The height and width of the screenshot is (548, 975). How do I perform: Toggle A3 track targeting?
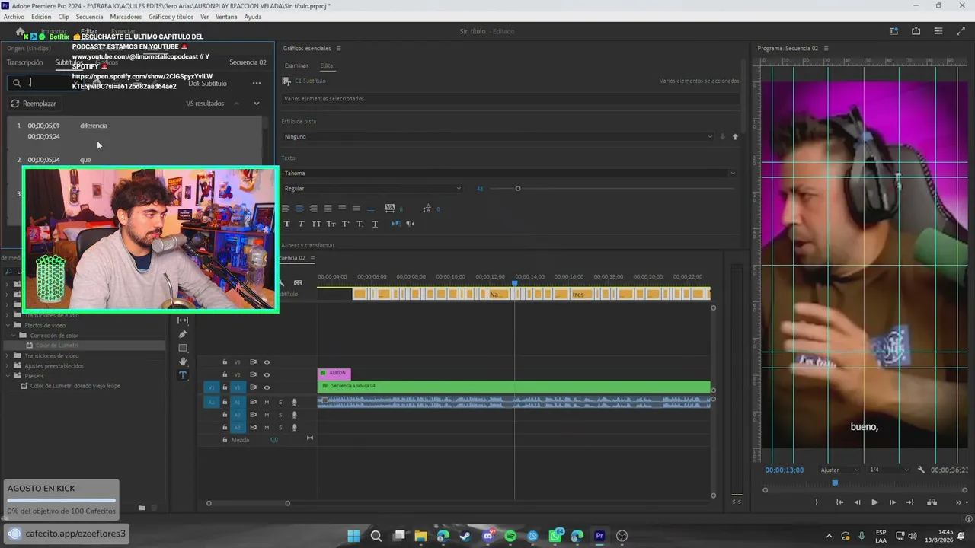(237, 427)
